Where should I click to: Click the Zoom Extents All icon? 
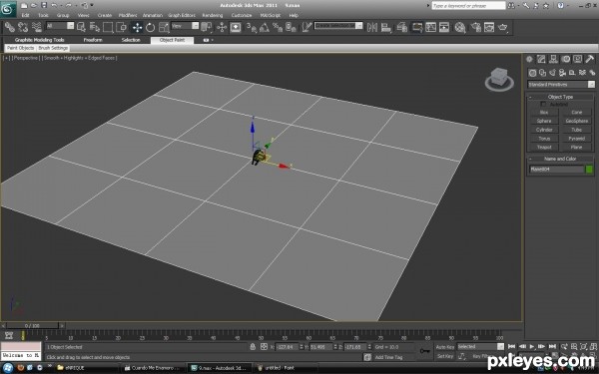pos(593,346)
